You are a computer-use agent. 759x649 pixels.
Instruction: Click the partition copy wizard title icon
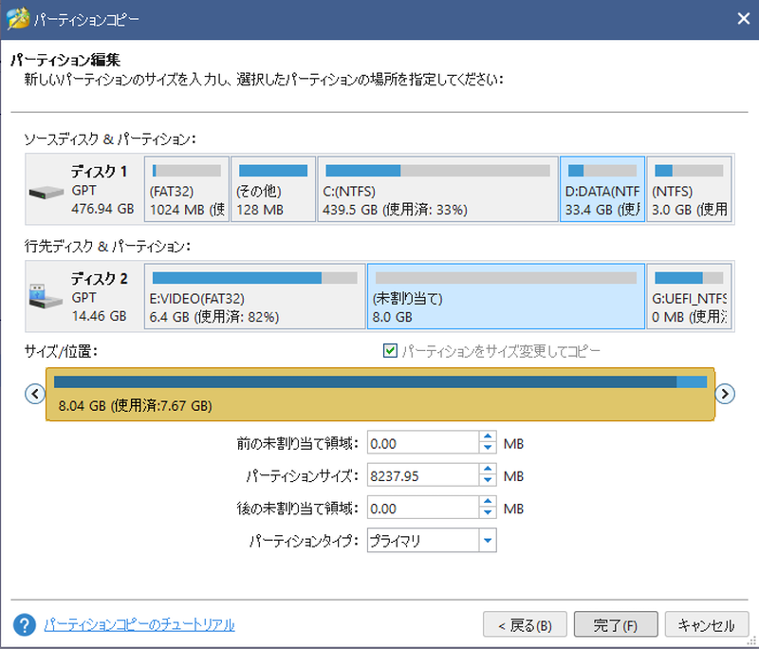18,19
